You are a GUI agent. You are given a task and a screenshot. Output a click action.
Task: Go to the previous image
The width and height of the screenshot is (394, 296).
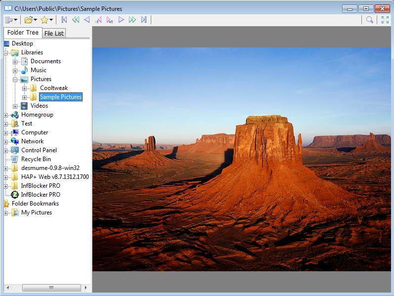[x=87, y=20]
